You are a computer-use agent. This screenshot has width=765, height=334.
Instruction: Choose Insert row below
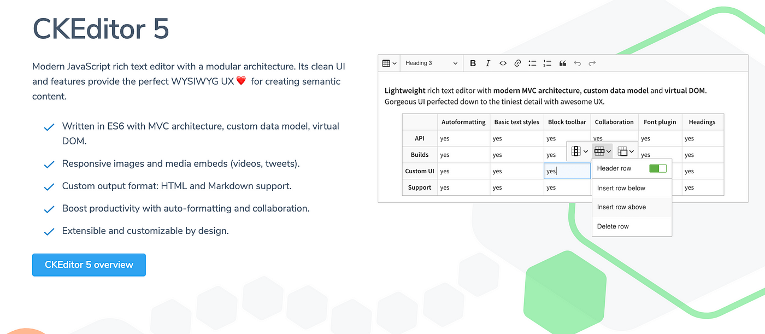632,188
